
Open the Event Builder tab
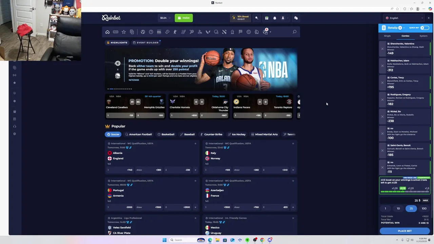click(x=146, y=43)
